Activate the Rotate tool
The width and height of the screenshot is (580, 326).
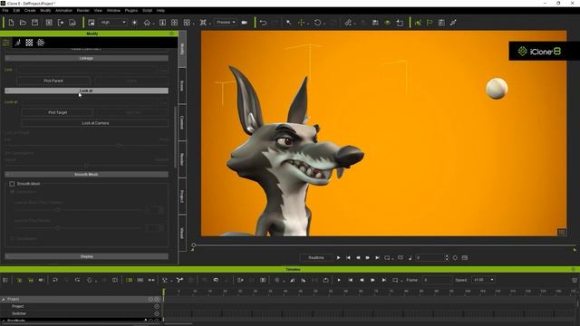[x=317, y=23]
